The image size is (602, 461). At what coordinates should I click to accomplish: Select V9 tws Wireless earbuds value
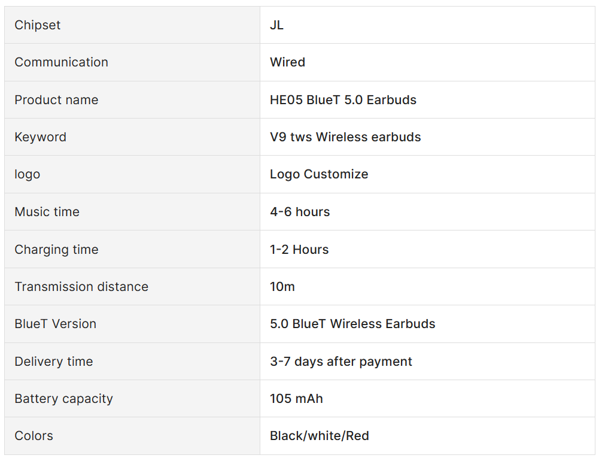point(345,137)
